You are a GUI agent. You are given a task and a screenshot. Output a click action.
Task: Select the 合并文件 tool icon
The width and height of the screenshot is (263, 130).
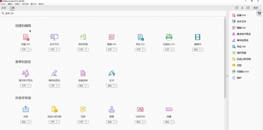pos(54,37)
